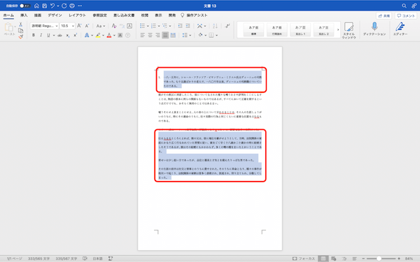Toggle Underline formatting
Screen dimensions: 420x262
click(x=48, y=35)
